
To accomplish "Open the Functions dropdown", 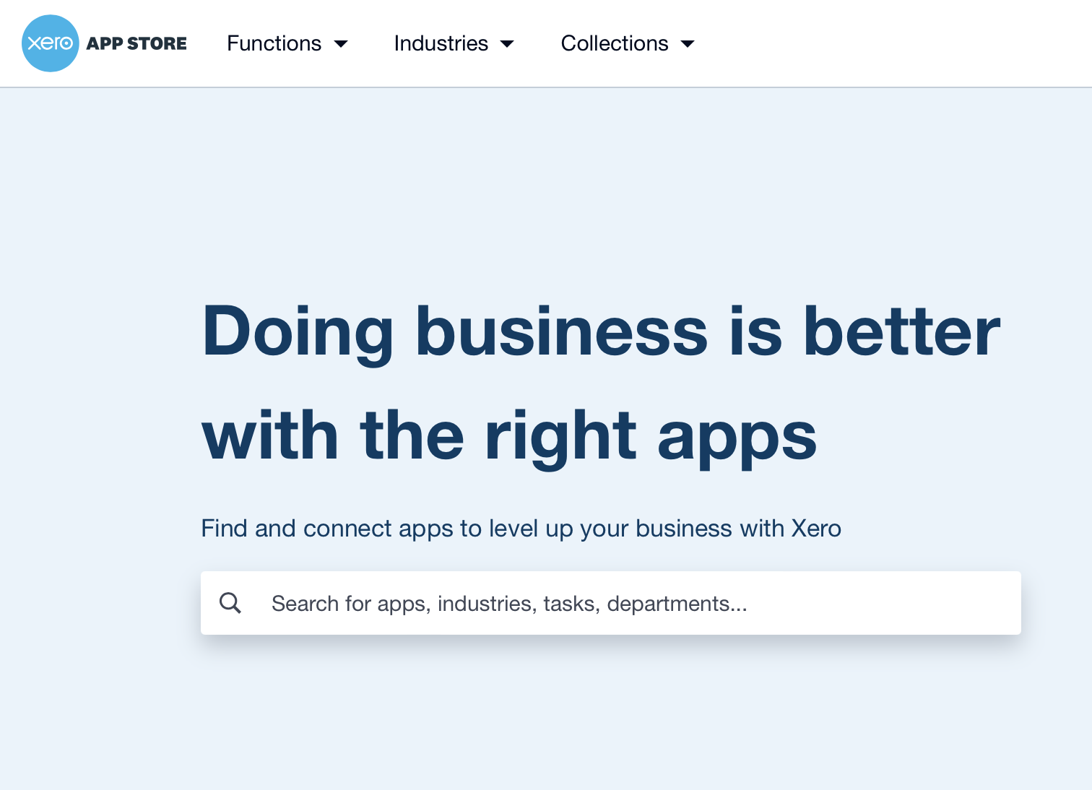I will (x=287, y=43).
